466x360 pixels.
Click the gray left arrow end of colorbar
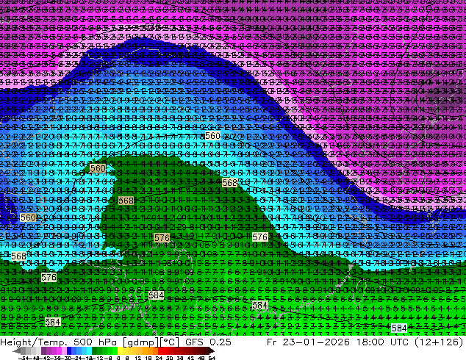point(17,351)
